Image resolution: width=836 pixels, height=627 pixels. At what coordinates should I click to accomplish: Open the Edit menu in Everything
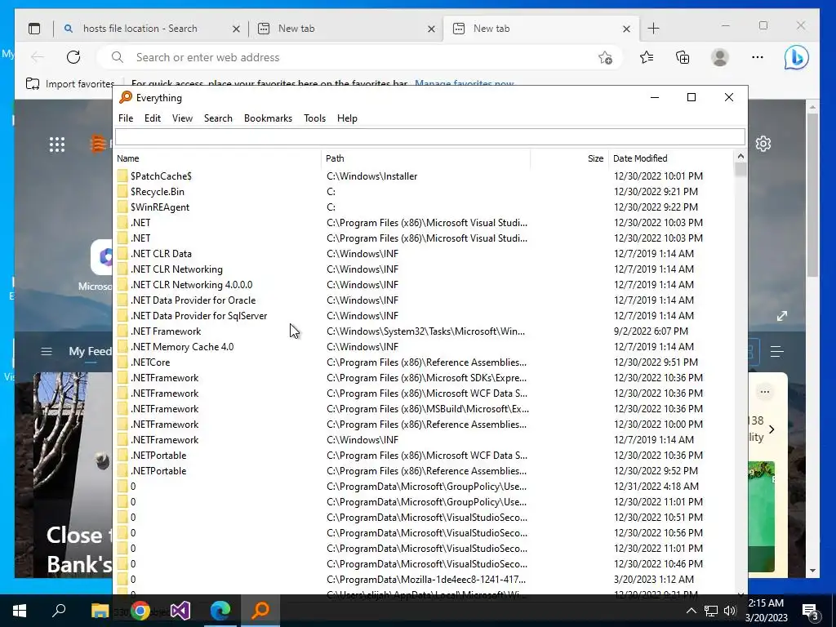(x=153, y=118)
